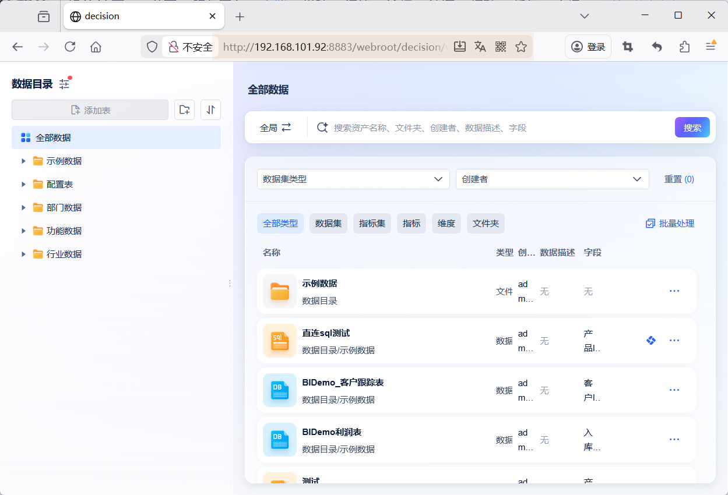Click the browser reload icon
Viewport: 728px width, 495px height.
coord(70,47)
